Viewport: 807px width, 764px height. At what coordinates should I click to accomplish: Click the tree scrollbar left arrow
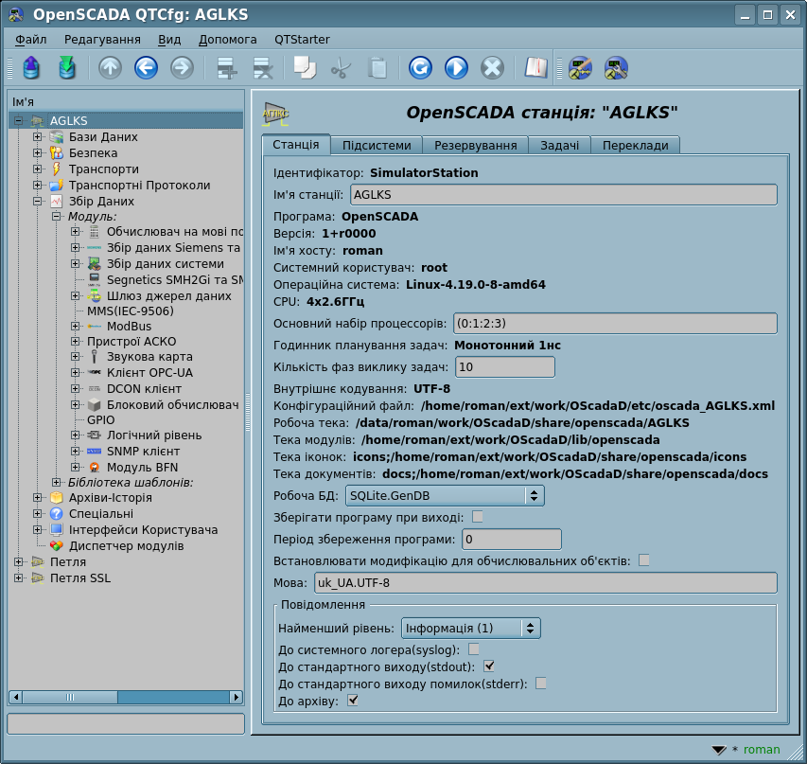click(15, 697)
